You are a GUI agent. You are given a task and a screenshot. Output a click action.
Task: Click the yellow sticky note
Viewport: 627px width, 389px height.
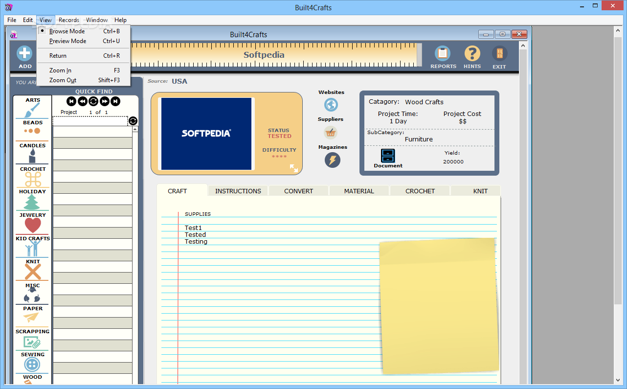click(x=439, y=306)
